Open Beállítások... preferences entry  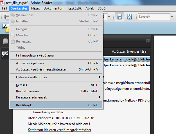(x=56, y=105)
